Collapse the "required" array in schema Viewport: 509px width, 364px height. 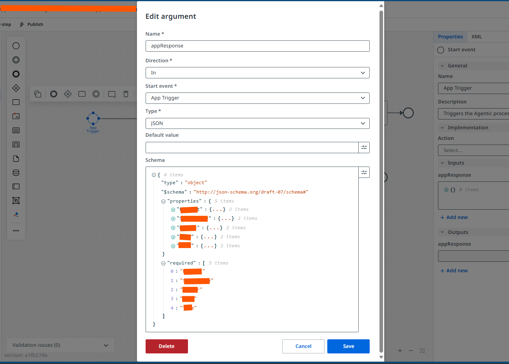pos(163,263)
